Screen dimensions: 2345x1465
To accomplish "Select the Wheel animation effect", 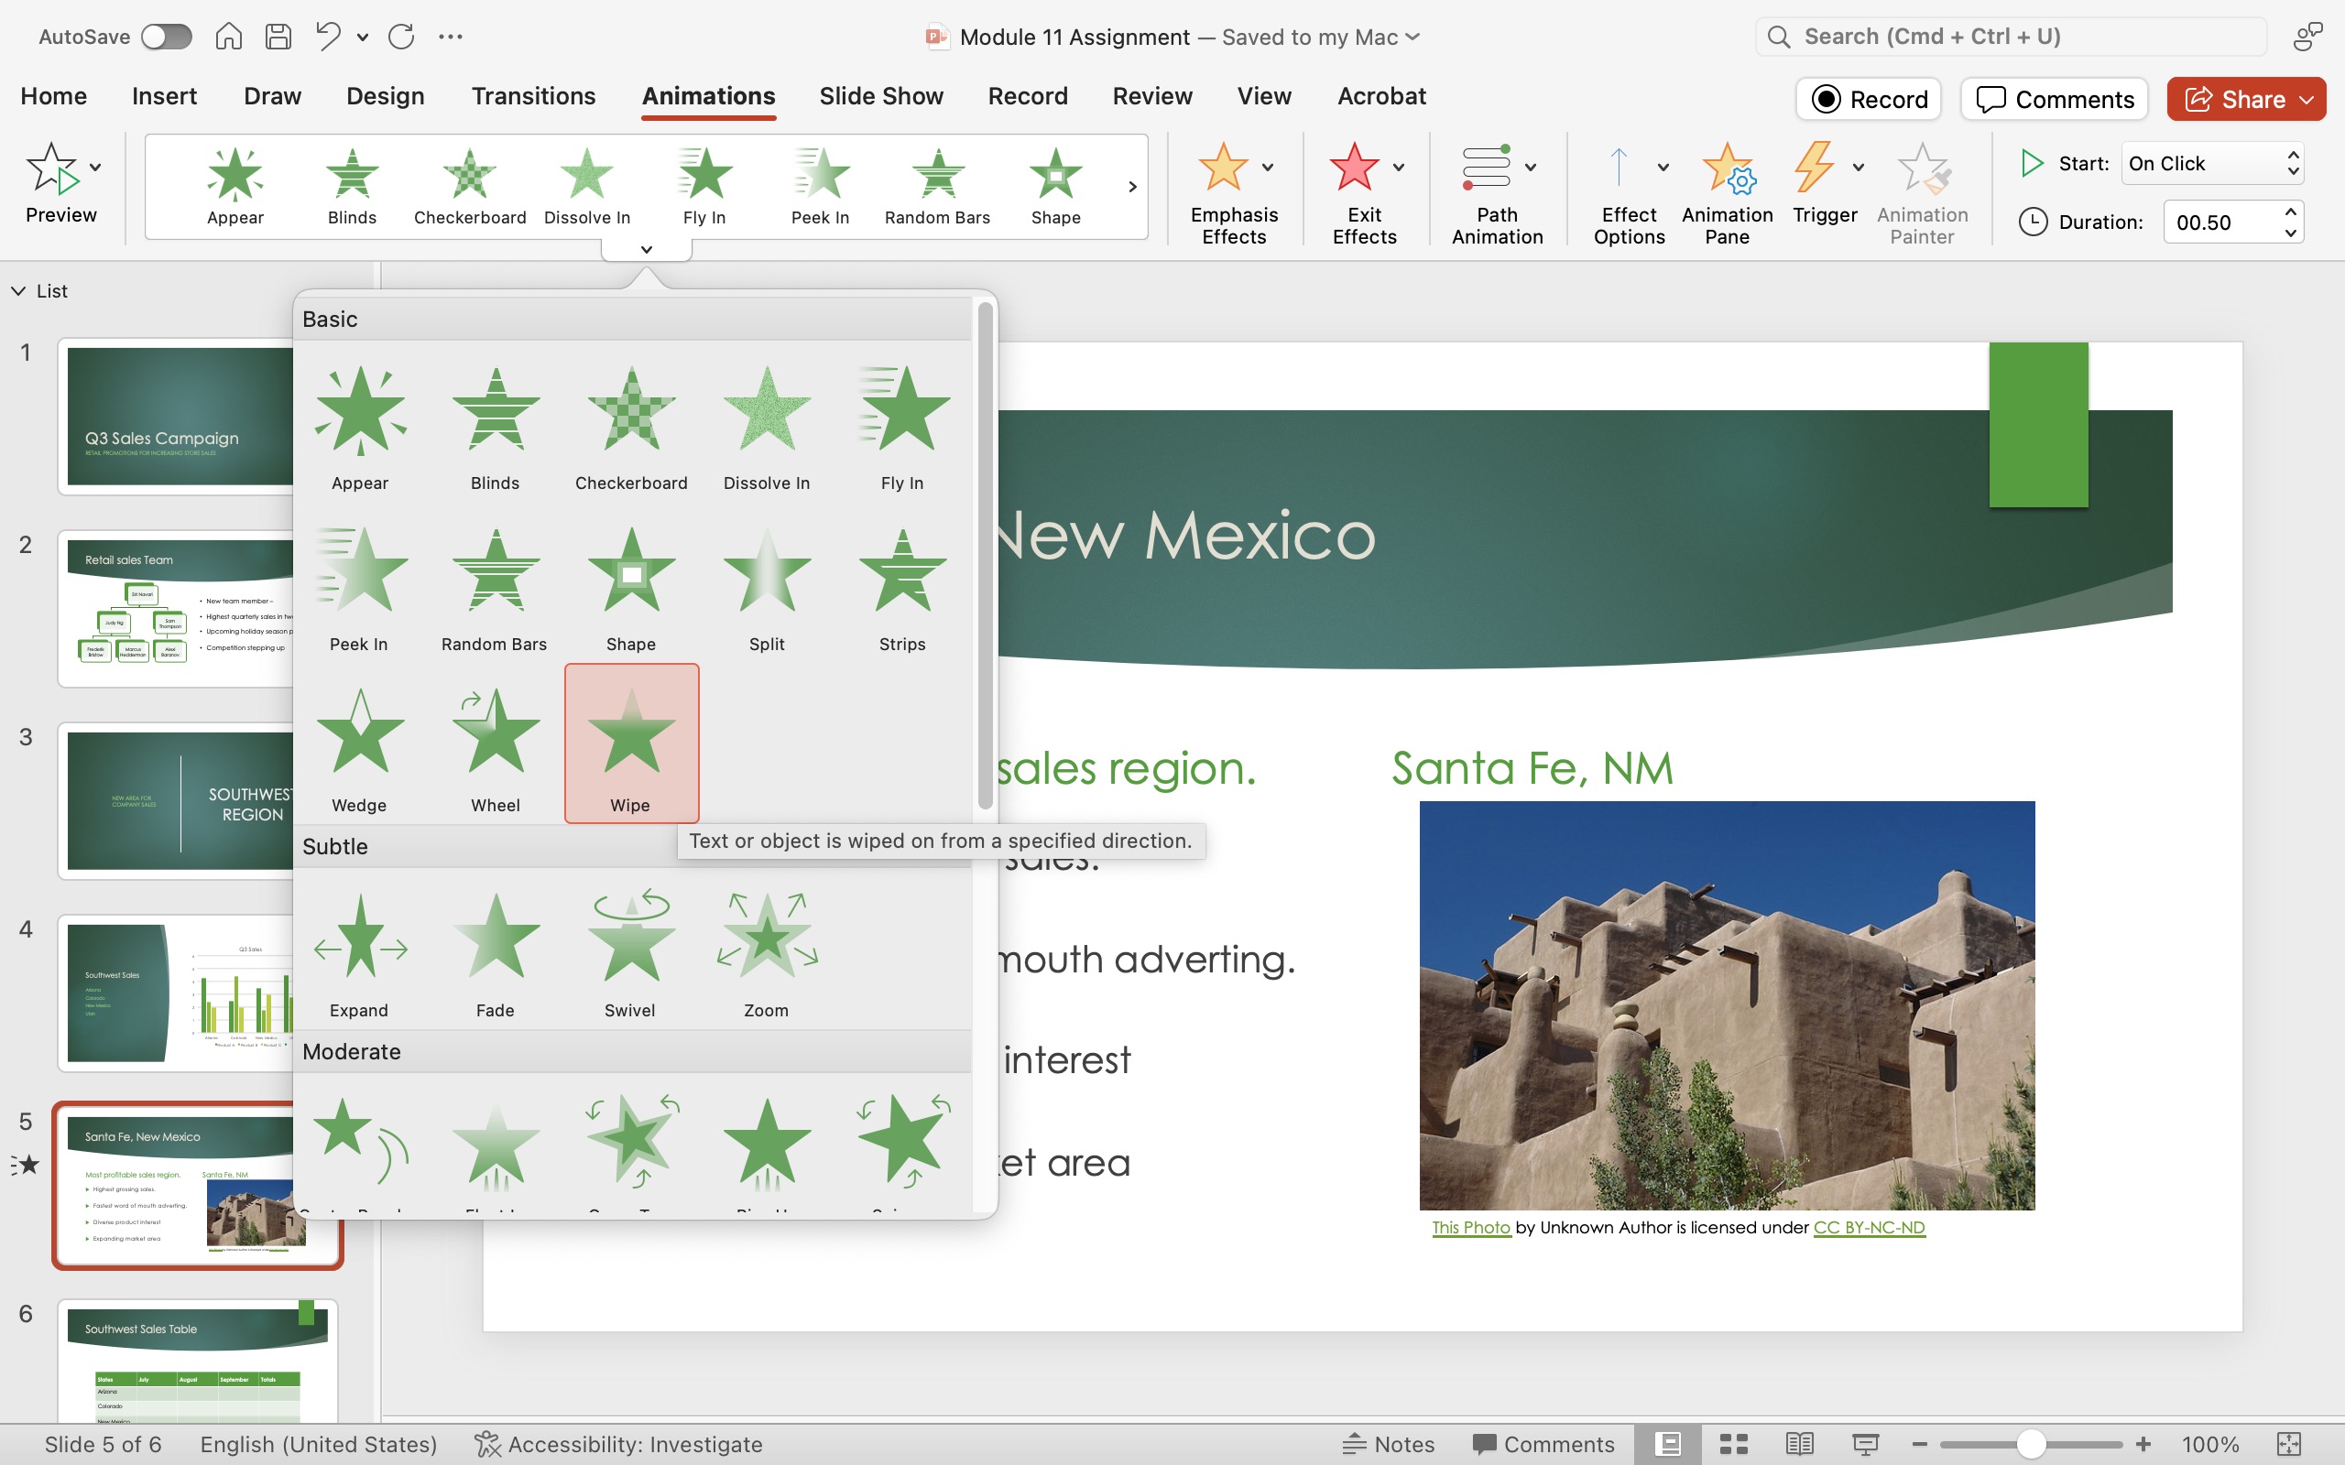I will click(x=496, y=749).
